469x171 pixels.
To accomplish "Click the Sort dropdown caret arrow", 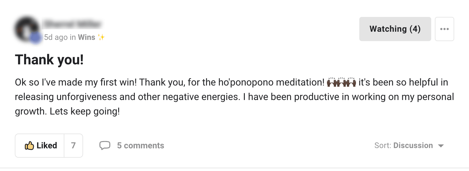I will click(x=441, y=146).
